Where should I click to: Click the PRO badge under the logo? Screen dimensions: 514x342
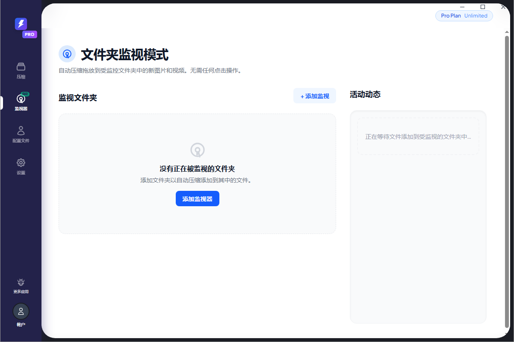(x=30, y=34)
